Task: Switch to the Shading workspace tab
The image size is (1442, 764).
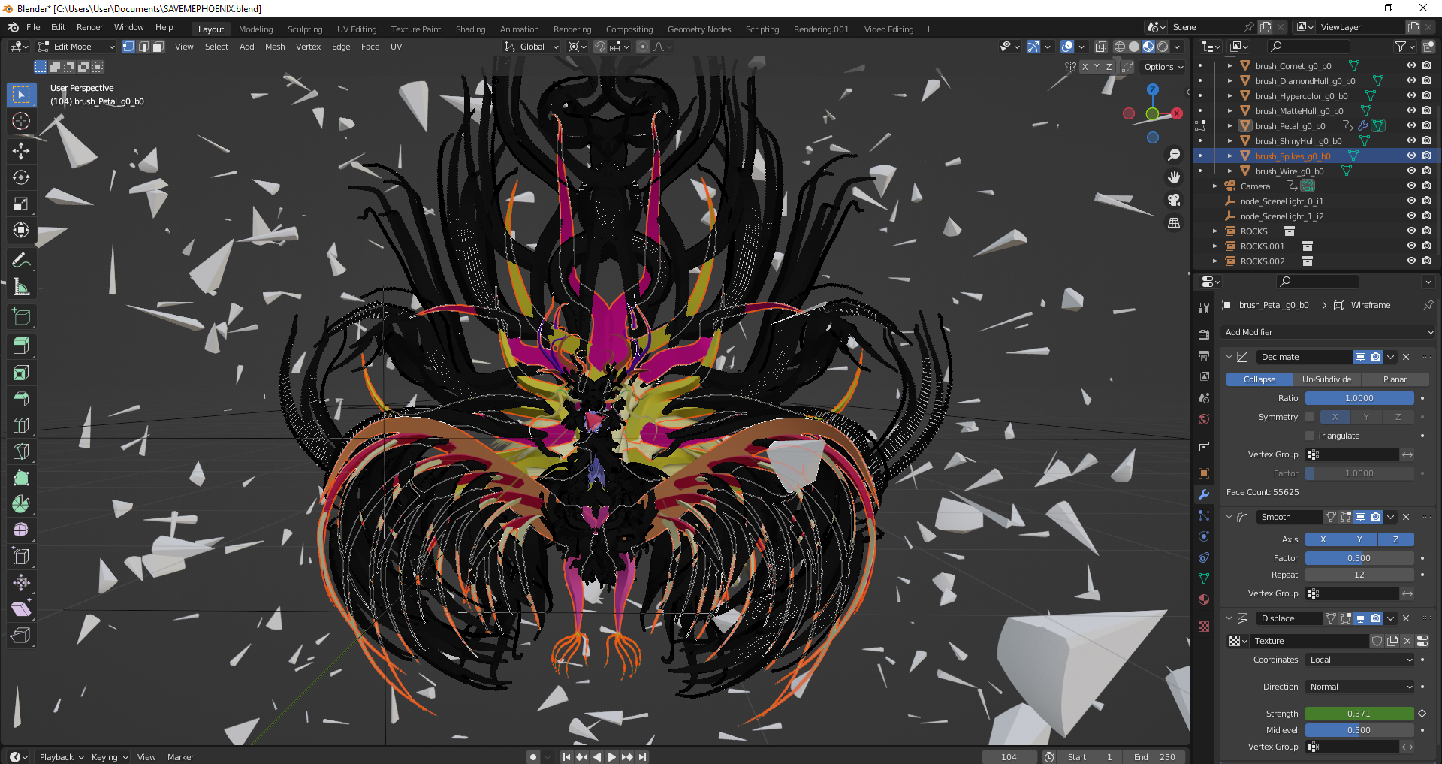Action: pos(470,29)
